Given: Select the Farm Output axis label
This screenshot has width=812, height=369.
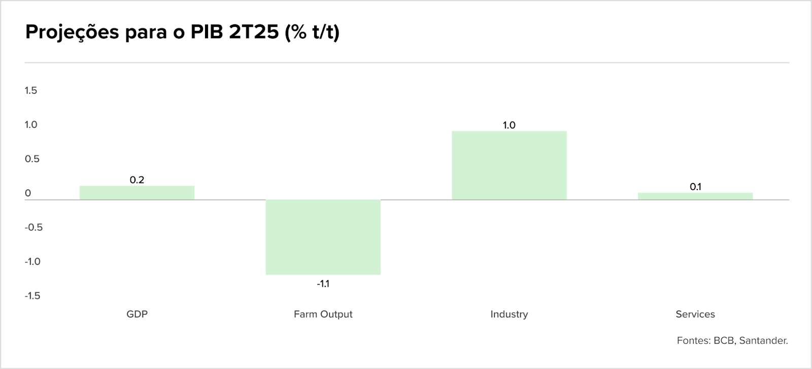Looking at the screenshot, I should (x=323, y=314).
